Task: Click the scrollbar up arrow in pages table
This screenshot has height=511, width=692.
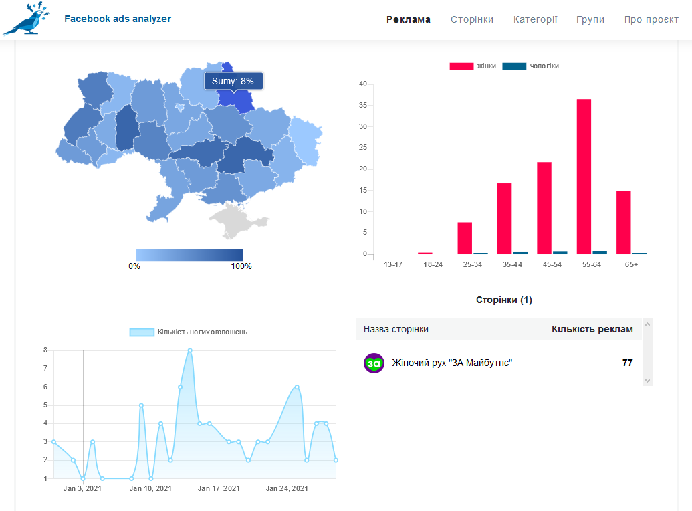Action: click(647, 324)
